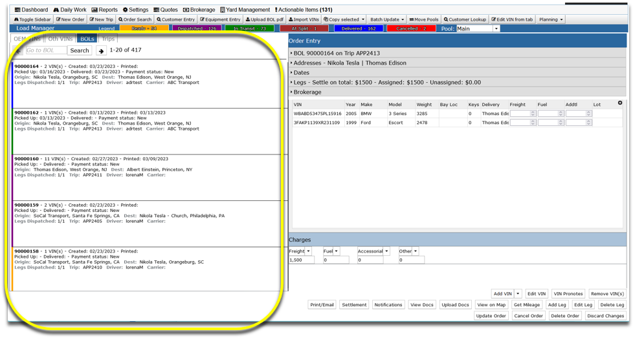The height and width of the screenshot is (345, 635).
Task: Open Actionable Items (131)
Action: point(304,10)
